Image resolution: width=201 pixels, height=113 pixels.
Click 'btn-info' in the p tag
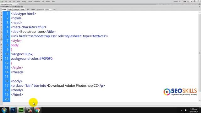coord(40,86)
